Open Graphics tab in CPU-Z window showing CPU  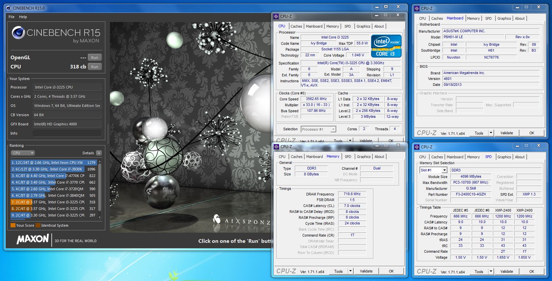coord(363,26)
